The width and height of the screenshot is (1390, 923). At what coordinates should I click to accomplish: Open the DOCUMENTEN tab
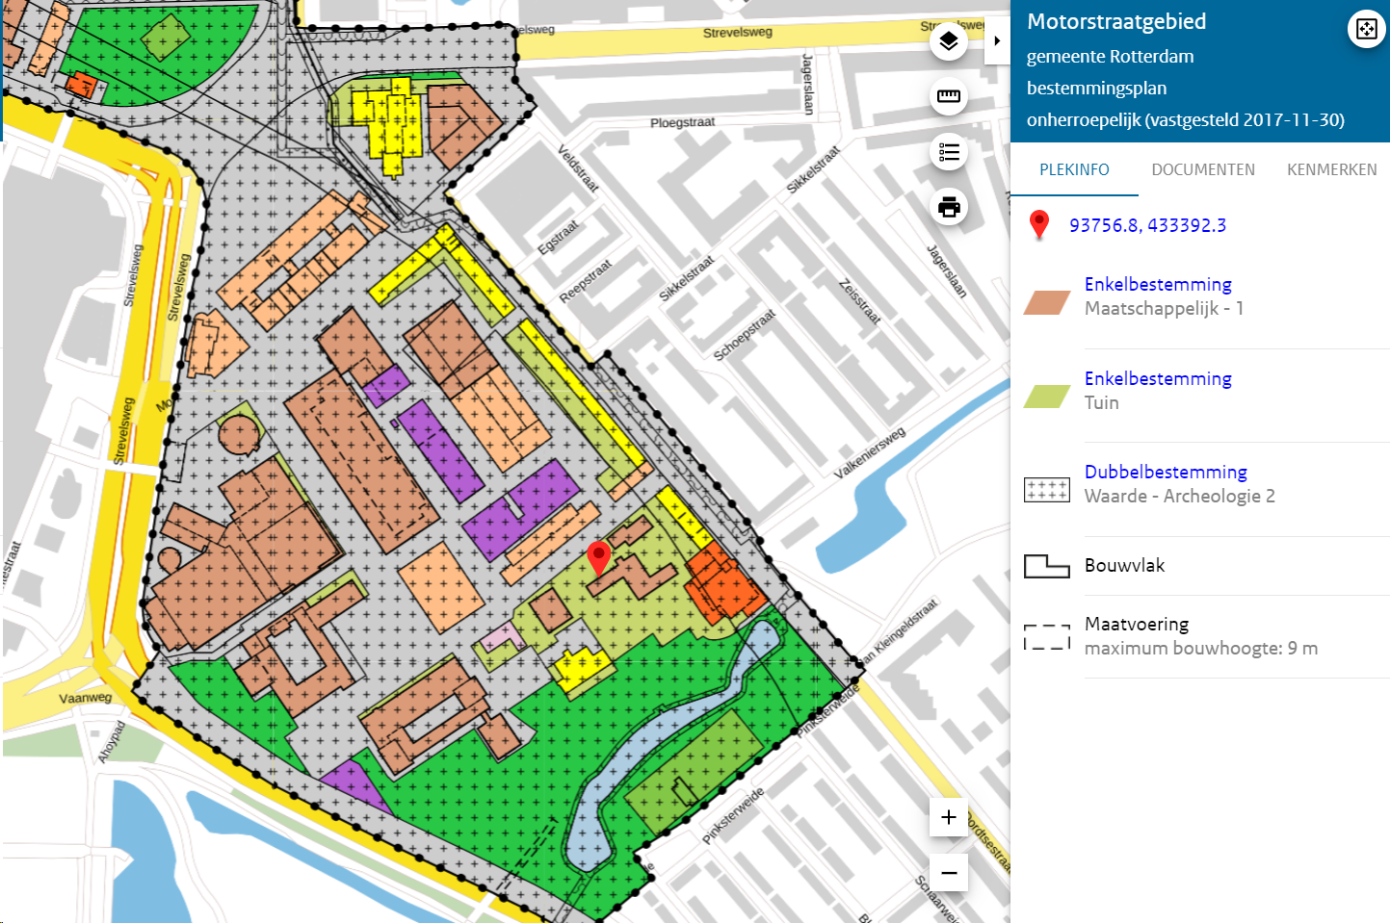click(x=1203, y=169)
